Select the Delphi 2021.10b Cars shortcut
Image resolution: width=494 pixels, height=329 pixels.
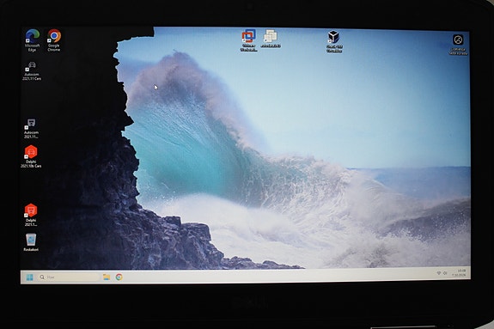(31, 156)
